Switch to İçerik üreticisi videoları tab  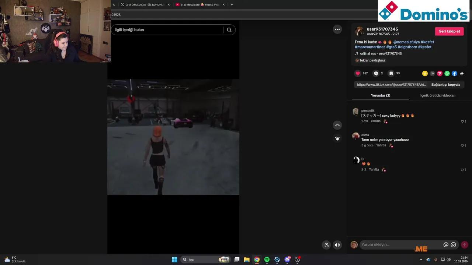[x=438, y=95]
